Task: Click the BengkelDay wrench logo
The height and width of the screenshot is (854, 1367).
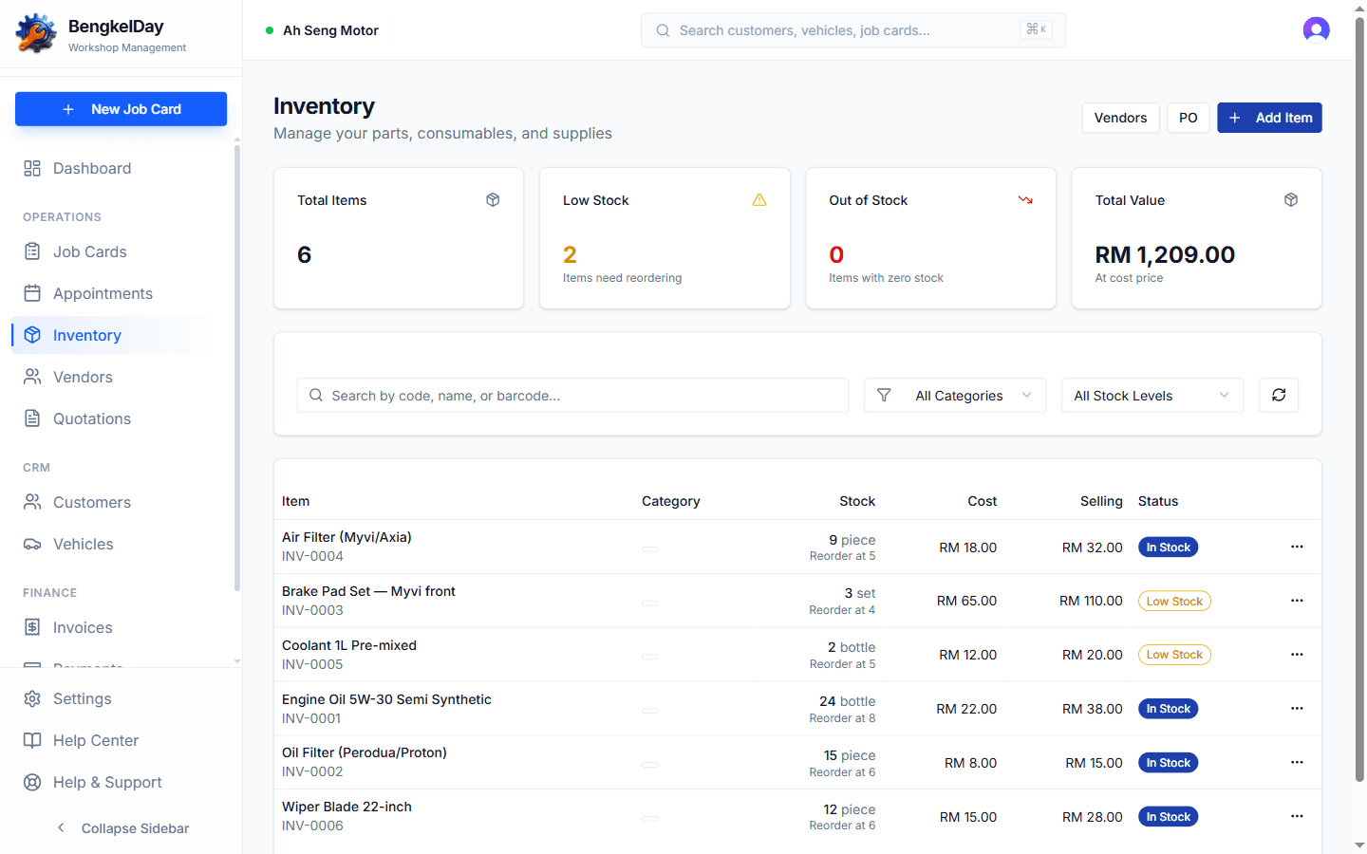Action: pyautogui.click(x=36, y=34)
